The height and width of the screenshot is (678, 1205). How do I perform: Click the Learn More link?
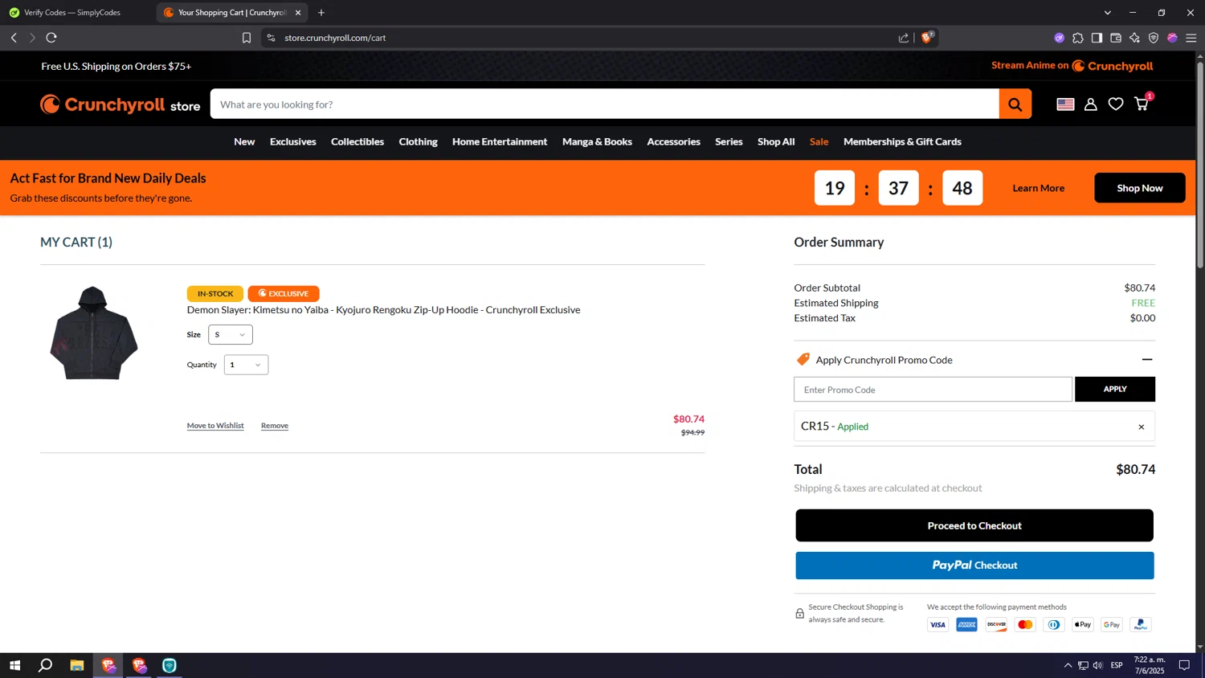point(1038,188)
